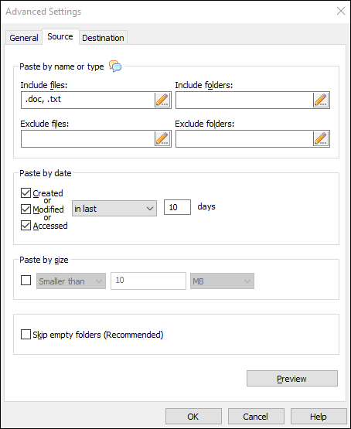Click the speech bubble help icon
The height and width of the screenshot is (429, 351).
click(x=115, y=66)
